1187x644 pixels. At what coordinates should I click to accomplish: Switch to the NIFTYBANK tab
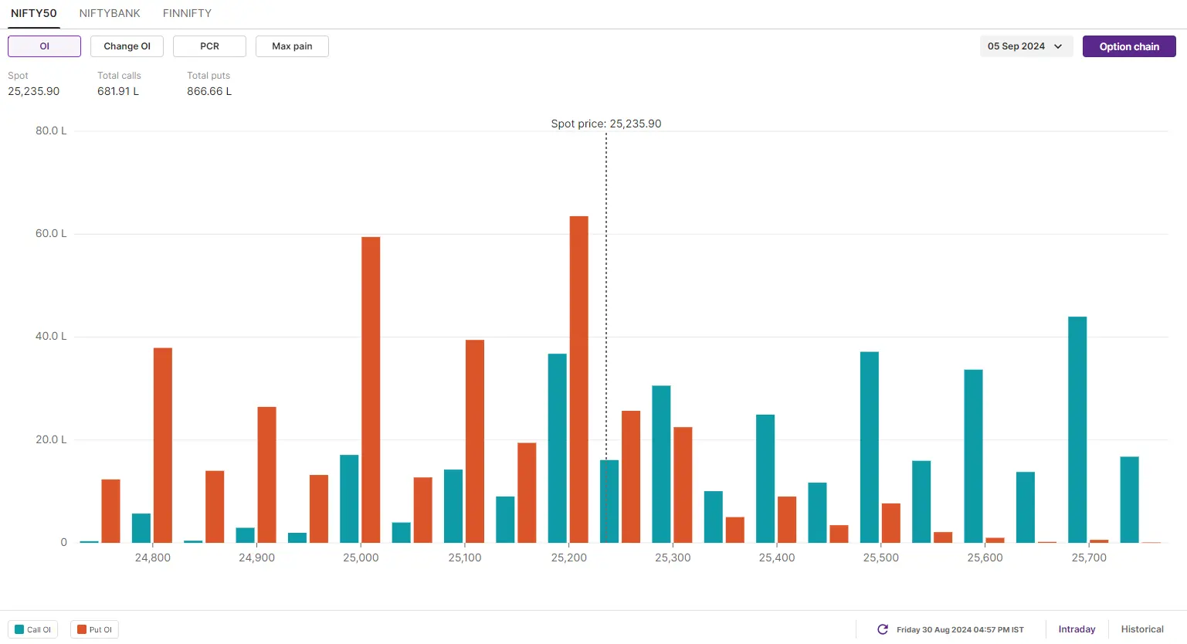(x=110, y=13)
